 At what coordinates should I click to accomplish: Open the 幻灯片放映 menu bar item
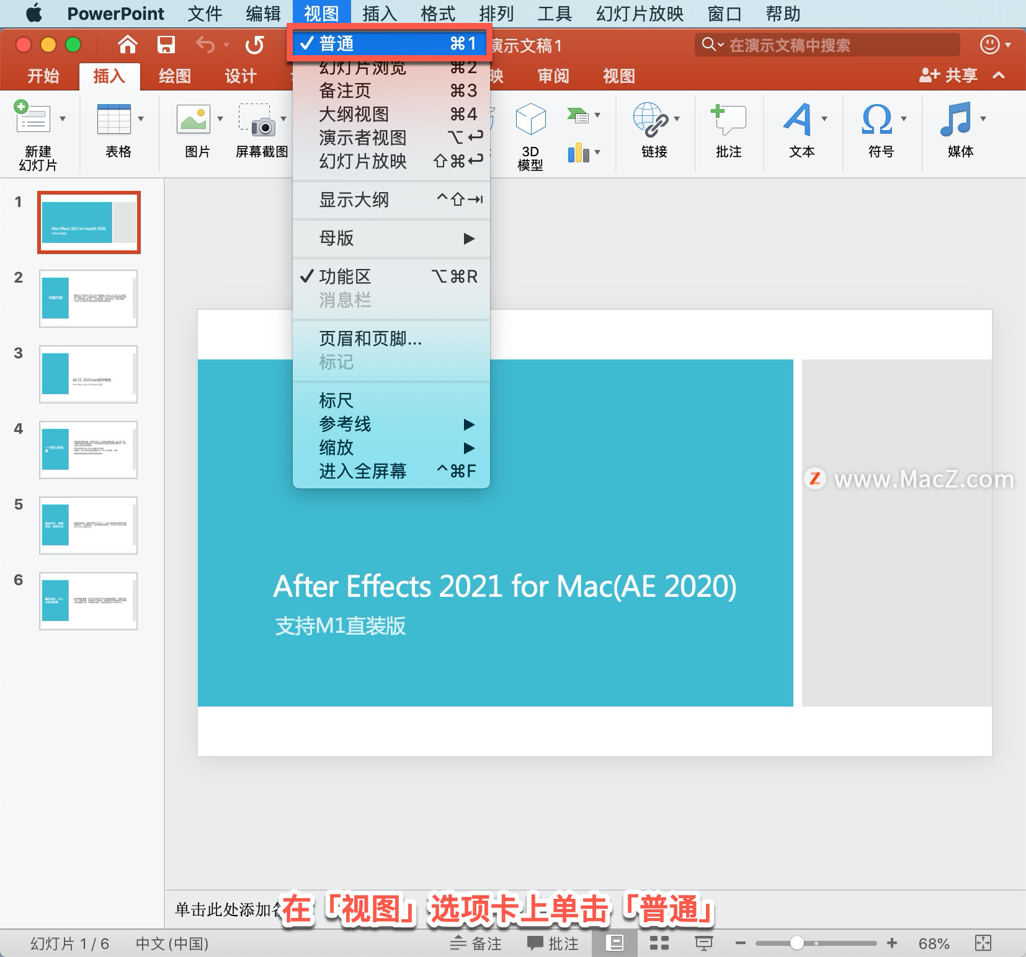[640, 13]
